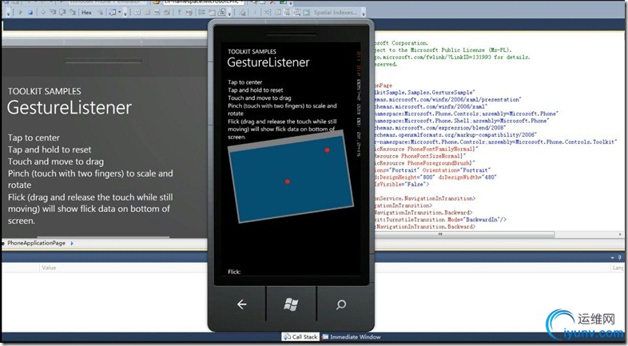Click the Spatial Indexes toolbar button
The width and height of the screenshot is (628, 346).
336,13
